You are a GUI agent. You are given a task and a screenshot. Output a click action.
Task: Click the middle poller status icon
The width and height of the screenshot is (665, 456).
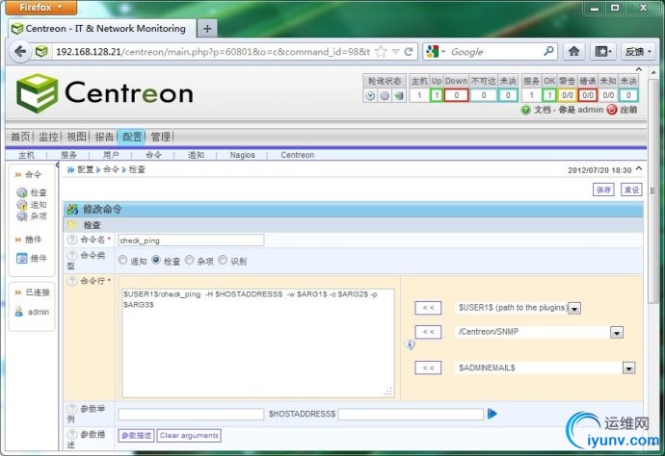click(x=385, y=95)
